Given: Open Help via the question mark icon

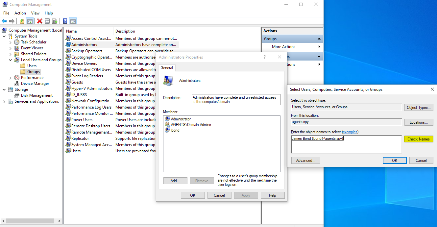Looking at the screenshot, I should point(64,21).
